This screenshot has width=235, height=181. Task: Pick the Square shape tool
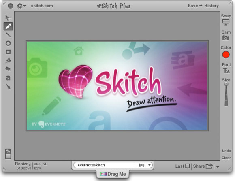tap(8, 52)
